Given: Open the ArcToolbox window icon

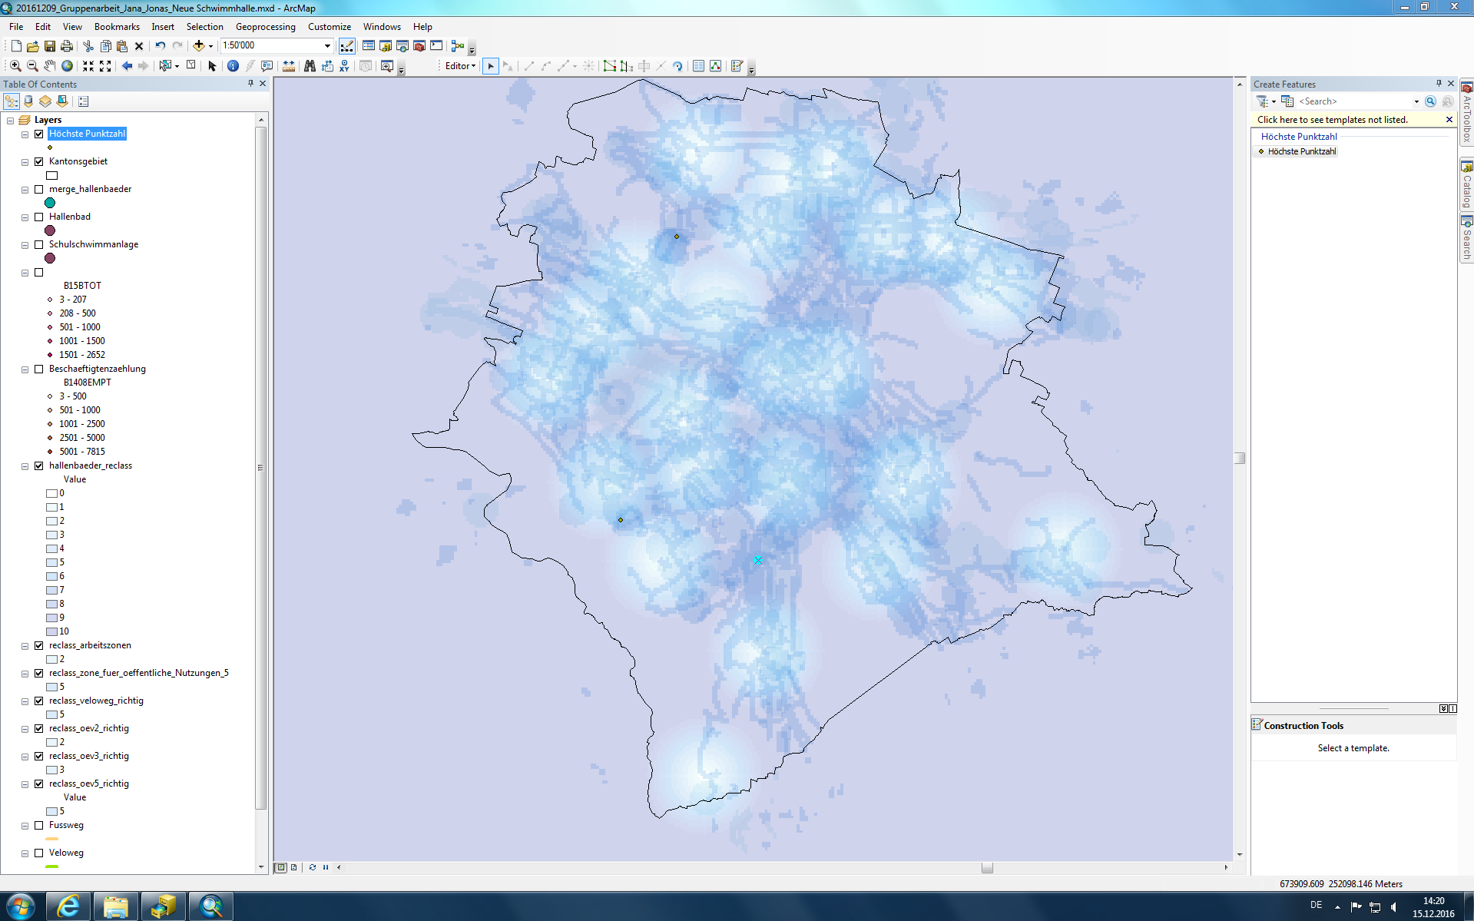Looking at the screenshot, I should pyautogui.click(x=419, y=46).
